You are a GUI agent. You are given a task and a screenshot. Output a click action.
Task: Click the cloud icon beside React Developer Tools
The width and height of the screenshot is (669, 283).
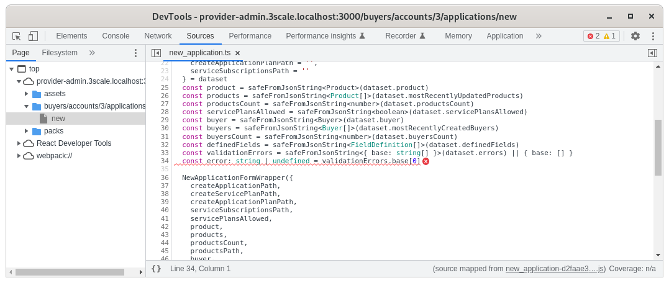[29, 143]
